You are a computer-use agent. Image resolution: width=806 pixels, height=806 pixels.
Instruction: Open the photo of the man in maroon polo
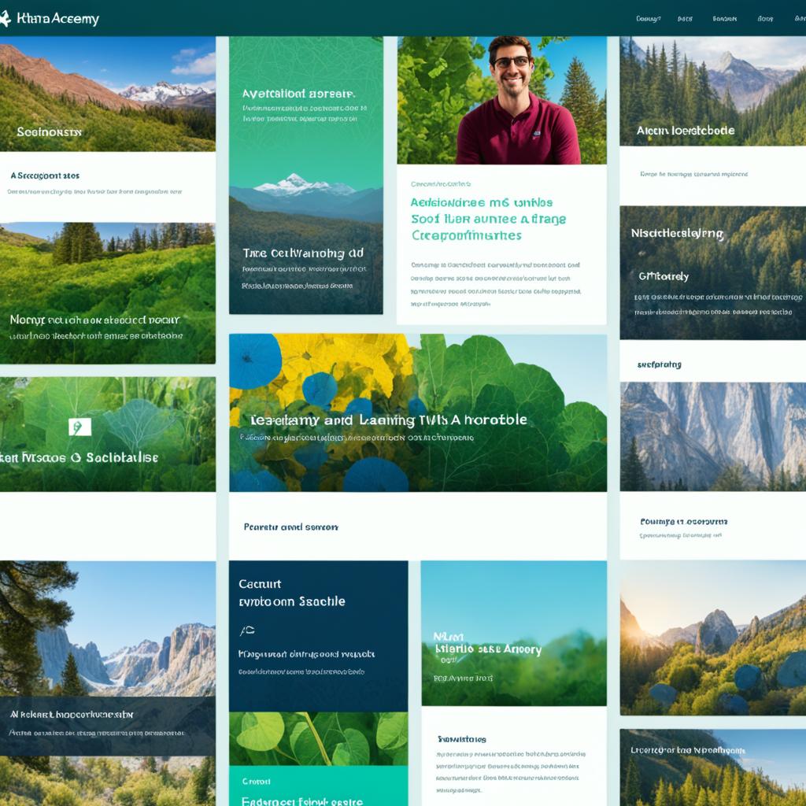point(501,100)
